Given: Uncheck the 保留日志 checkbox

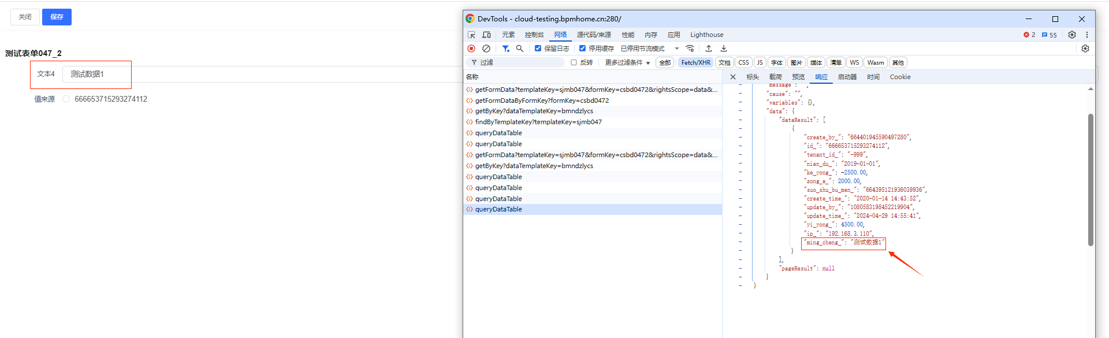Looking at the screenshot, I should click(x=538, y=49).
